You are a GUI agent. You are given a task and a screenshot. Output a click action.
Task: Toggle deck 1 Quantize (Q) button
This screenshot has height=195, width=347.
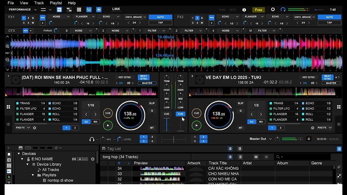152,111
